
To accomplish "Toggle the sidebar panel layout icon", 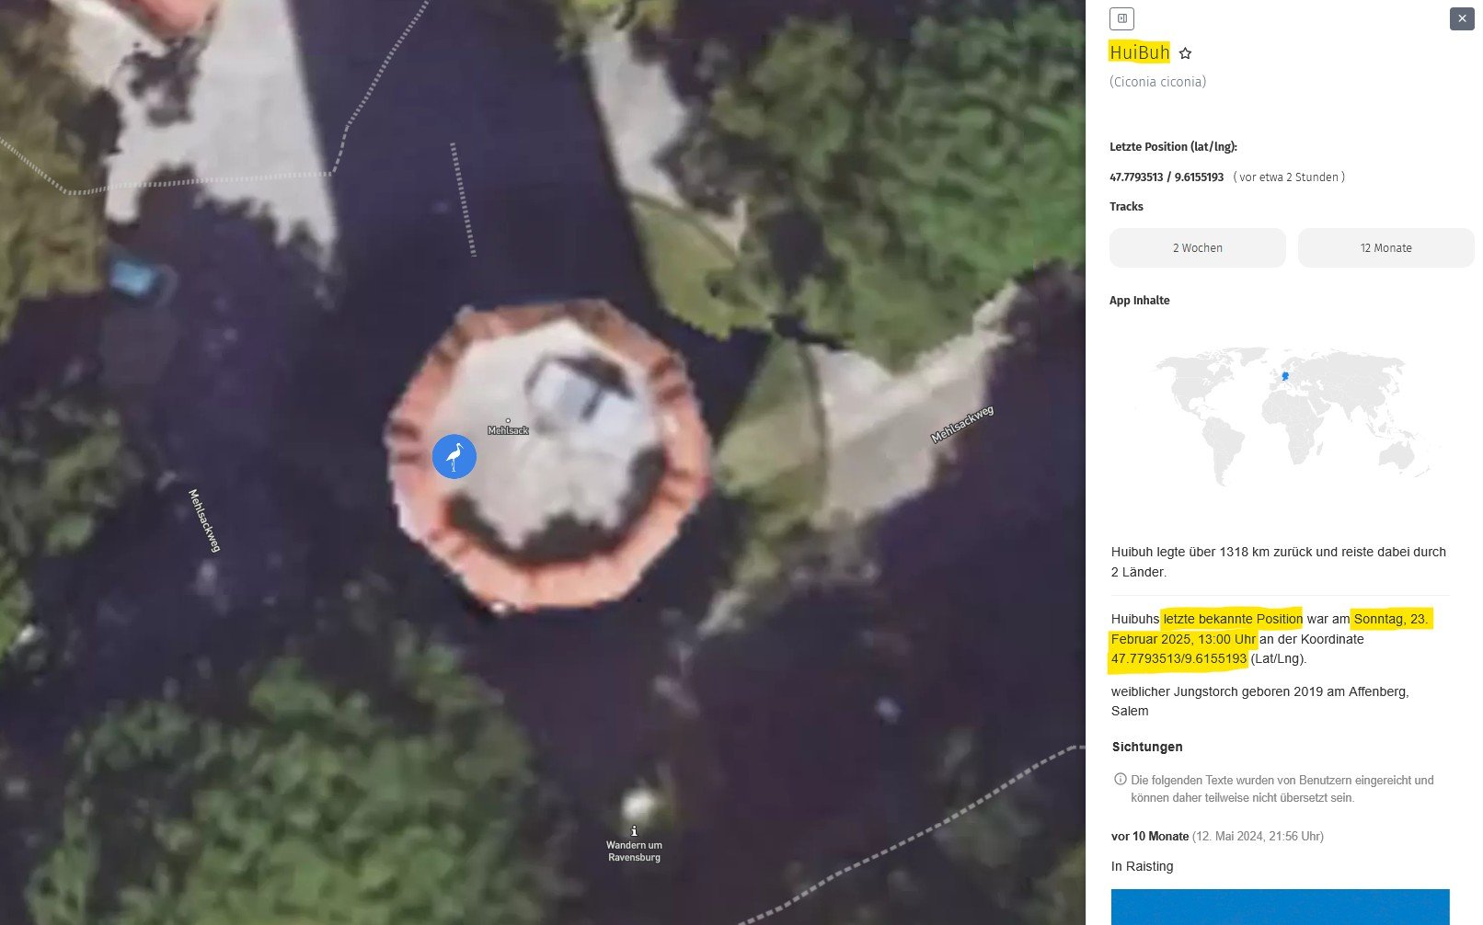I will point(1121,18).
